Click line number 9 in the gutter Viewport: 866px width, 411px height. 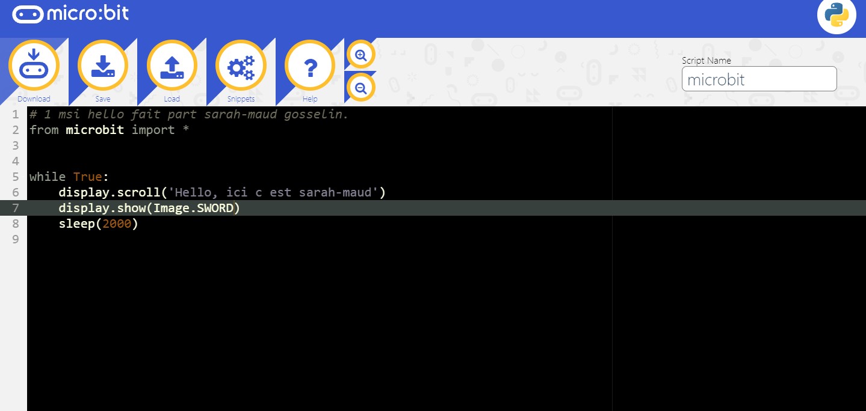tap(15, 239)
